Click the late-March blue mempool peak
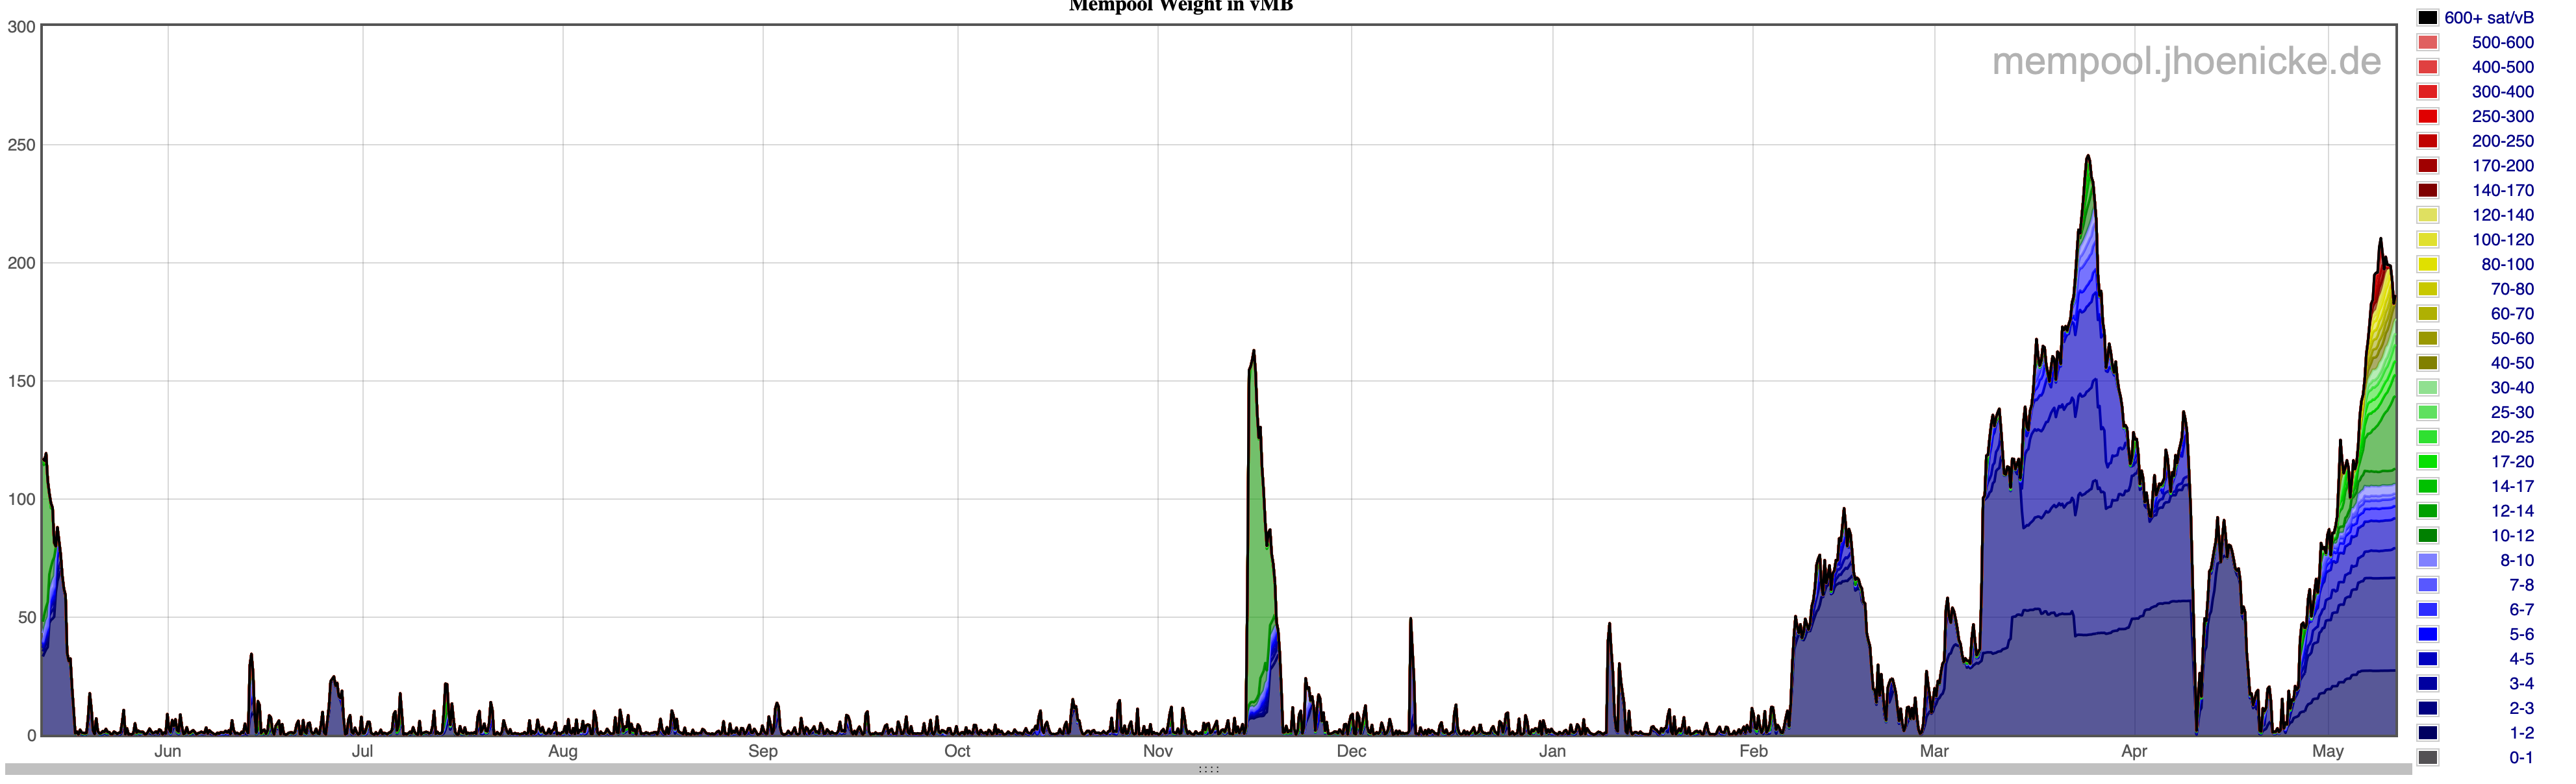Screen dimensions: 2576x784 pos(2088,157)
